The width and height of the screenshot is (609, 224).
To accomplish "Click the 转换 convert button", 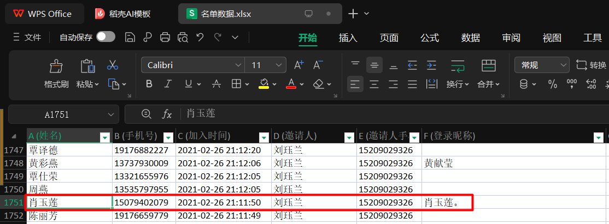I will [x=592, y=65].
